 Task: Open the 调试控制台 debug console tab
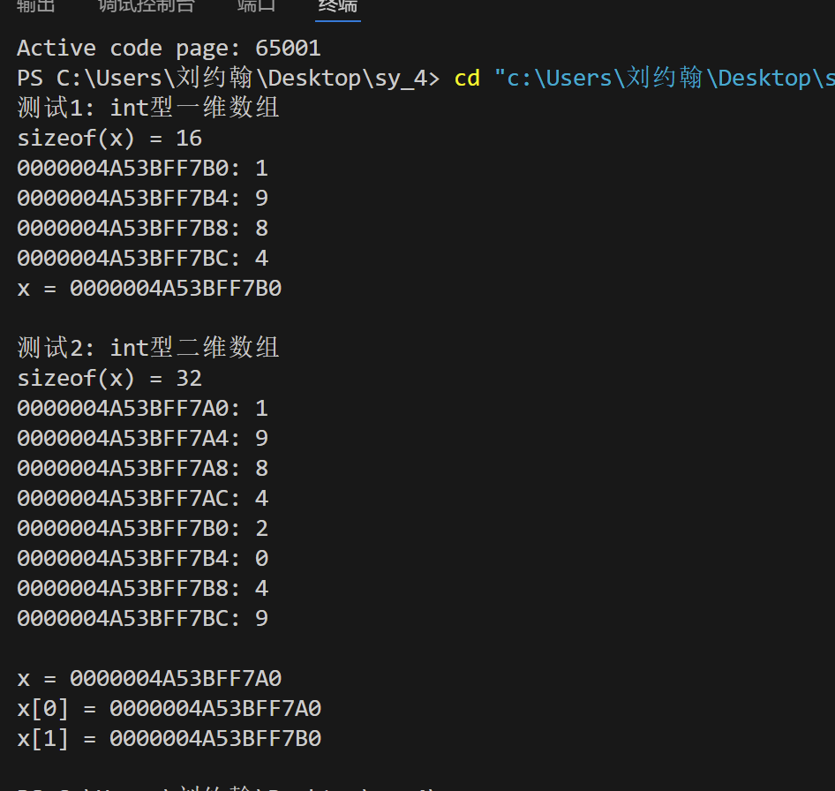pyautogui.click(x=147, y=5)
